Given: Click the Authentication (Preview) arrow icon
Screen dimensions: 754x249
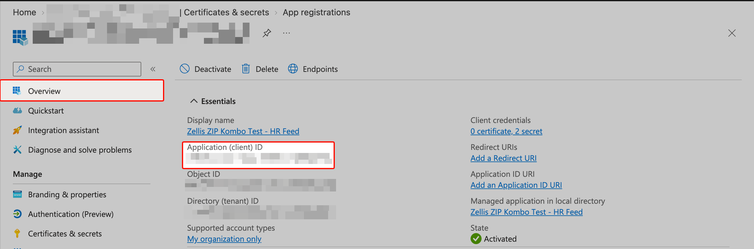Looking at the screenshot, I should (17, 214).
